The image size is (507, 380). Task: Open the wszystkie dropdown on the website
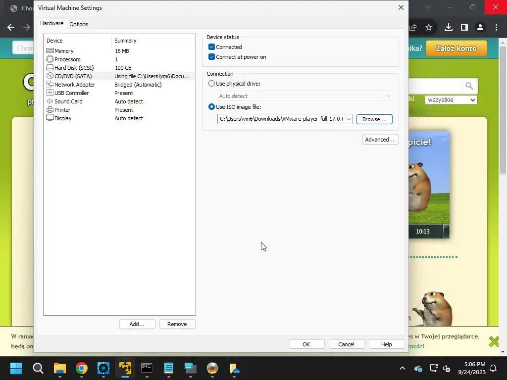click(451, 100)
